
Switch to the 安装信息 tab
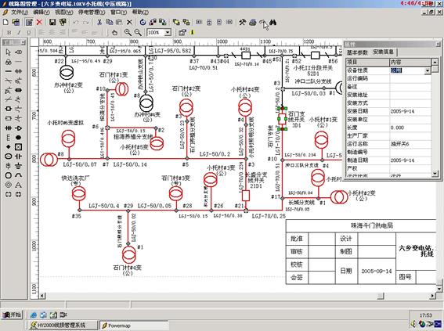tap(383, 52)
